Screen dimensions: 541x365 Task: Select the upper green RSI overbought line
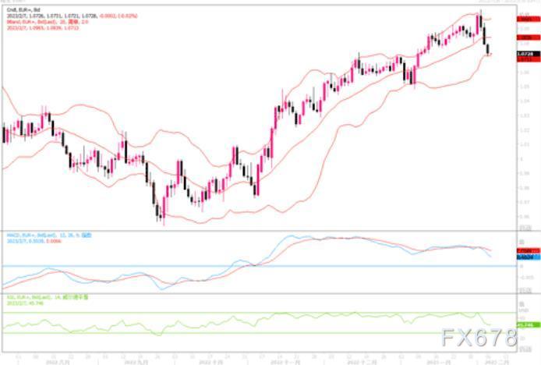coord(259,313)
